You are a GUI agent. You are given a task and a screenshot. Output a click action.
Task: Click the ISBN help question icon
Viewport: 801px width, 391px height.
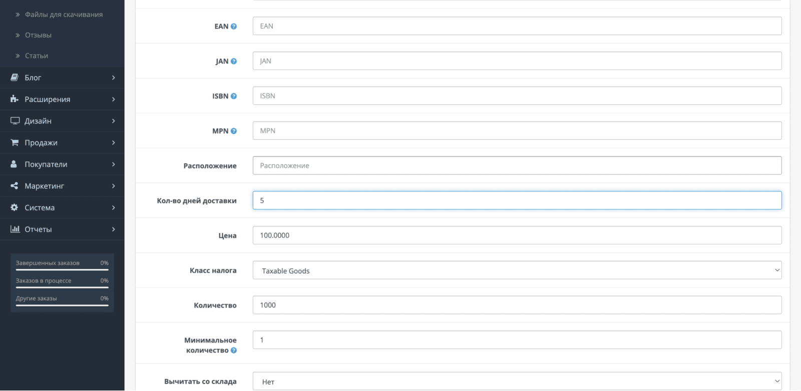233,96
